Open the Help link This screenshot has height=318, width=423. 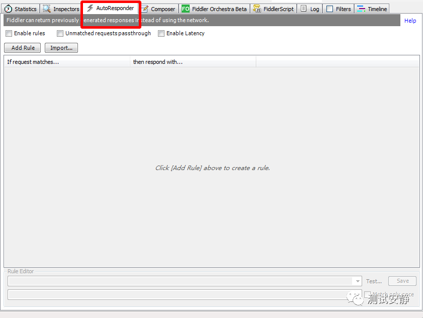pos(410,21)
